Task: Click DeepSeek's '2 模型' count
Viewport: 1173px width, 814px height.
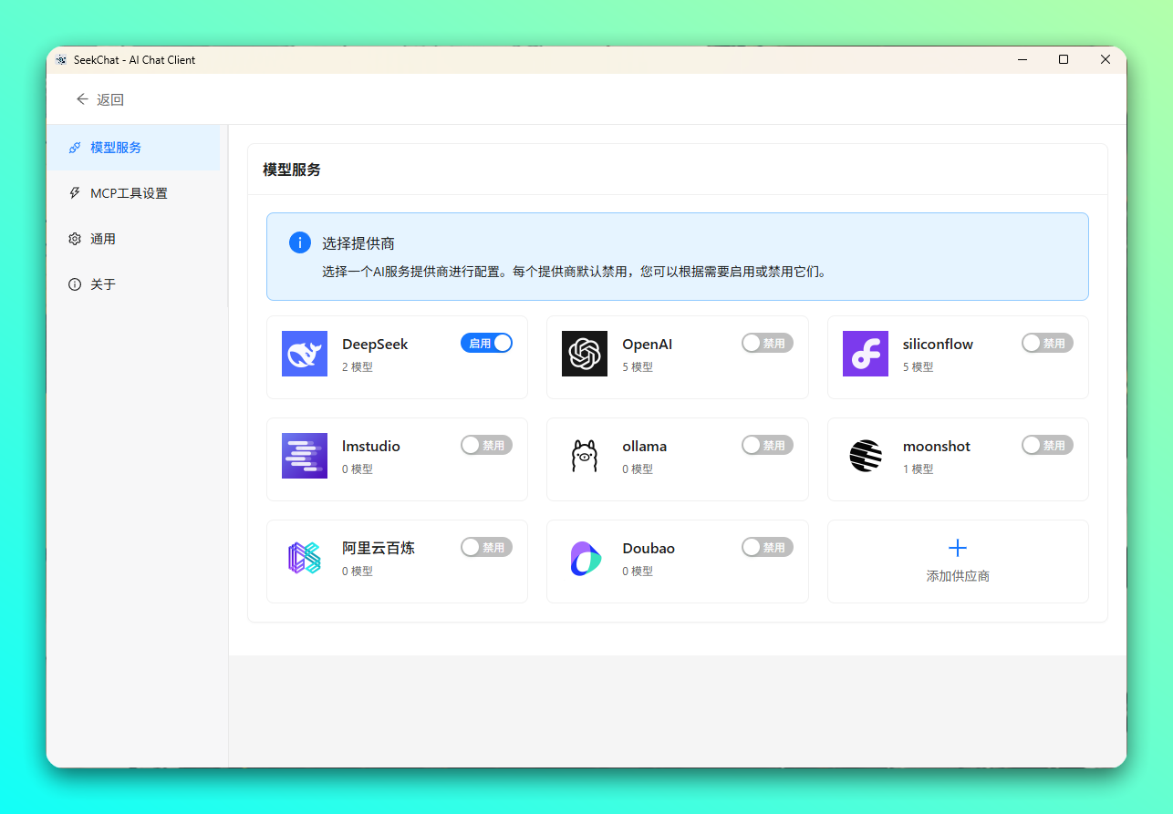Action: (358, 367)
